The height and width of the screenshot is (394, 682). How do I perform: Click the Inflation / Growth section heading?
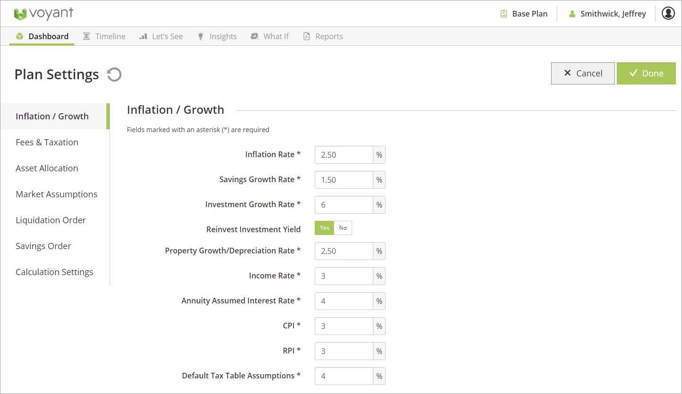(x=175, y=110)
